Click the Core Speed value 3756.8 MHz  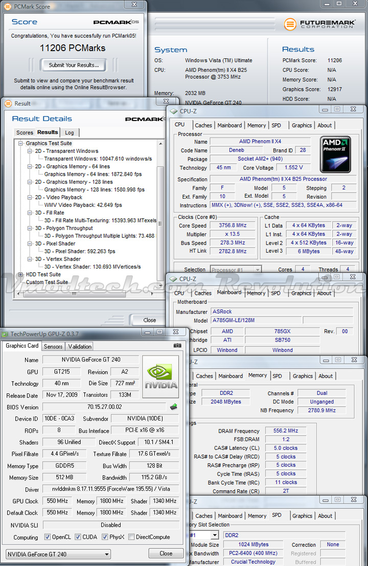[x=233, y=225]
